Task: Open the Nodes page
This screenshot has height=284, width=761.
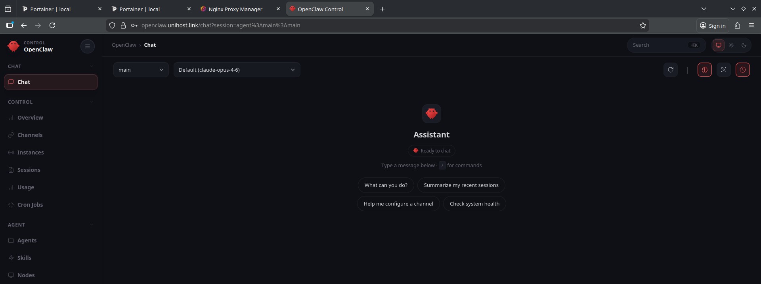Action: (51, 275)
